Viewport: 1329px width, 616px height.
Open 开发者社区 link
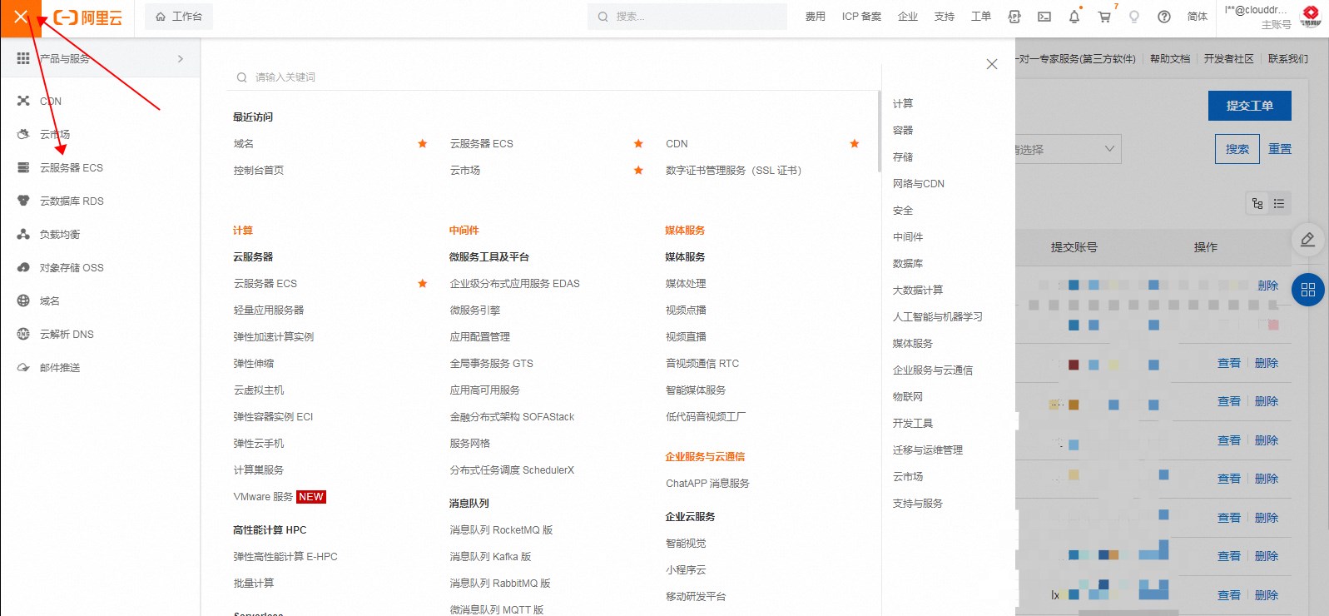tap(1229, 59)
